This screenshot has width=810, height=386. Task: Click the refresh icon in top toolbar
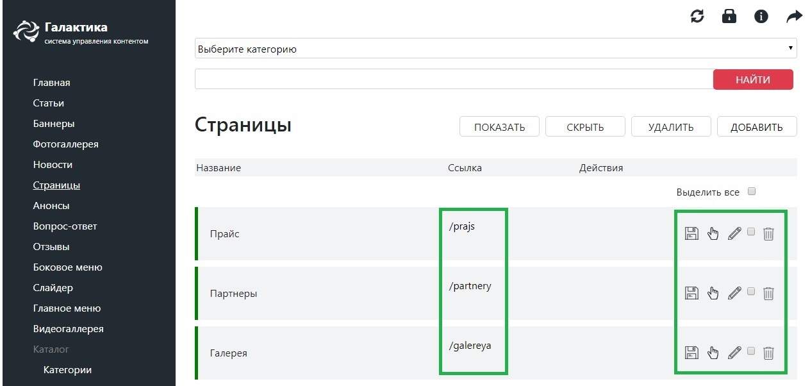[x=697, y=16]
